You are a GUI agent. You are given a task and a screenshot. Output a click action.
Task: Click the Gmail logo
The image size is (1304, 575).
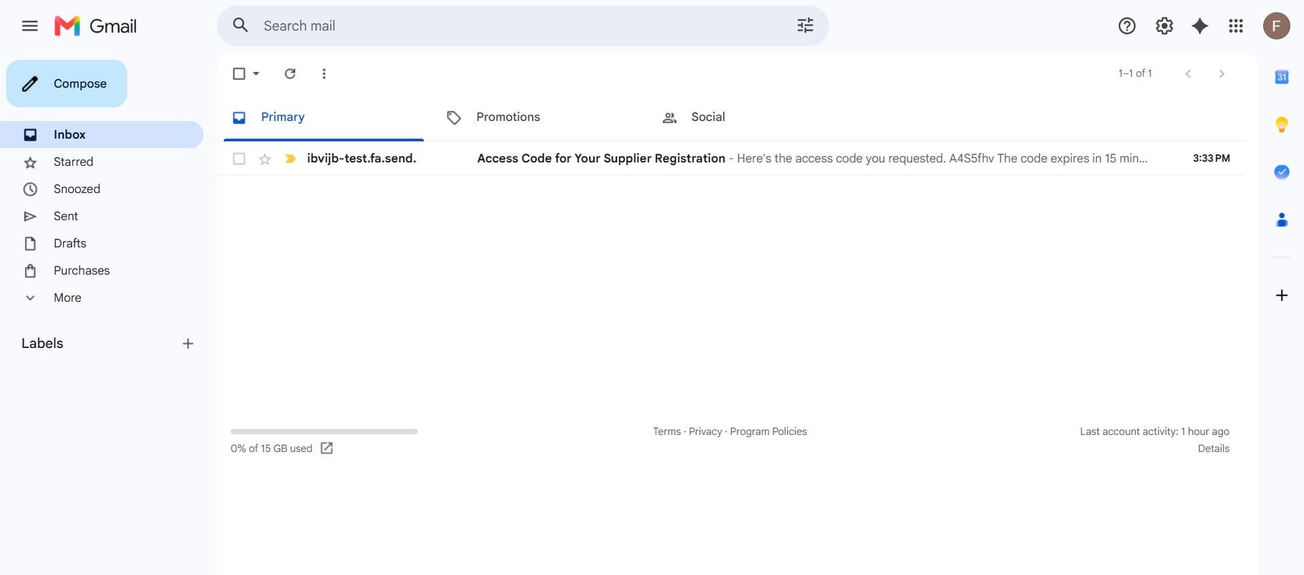coord(95,26)
